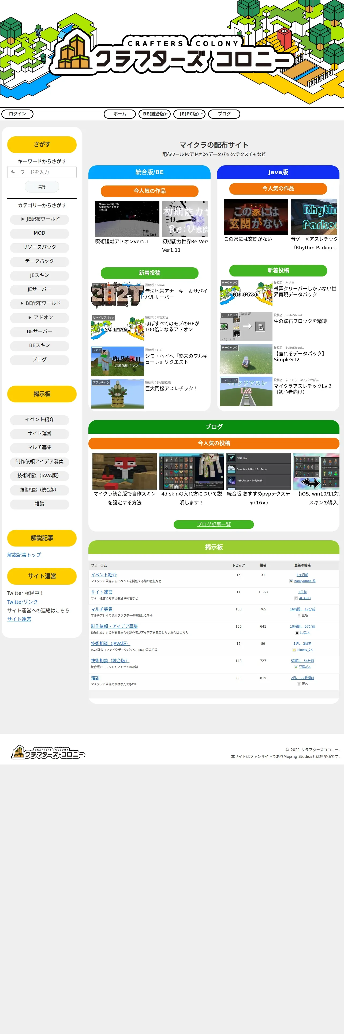Click the footer Crafters Colony logo

coord(48,752)
